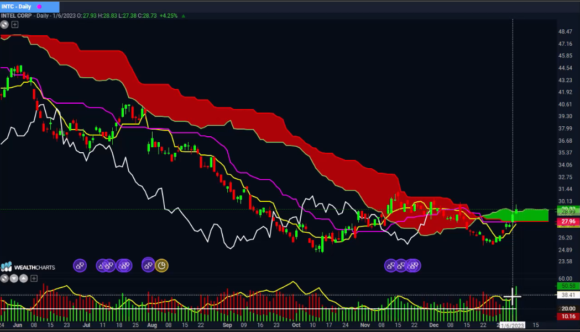Click the red 10.16 indicator tag
The image size is (580, 332).
tap(568, 317)
